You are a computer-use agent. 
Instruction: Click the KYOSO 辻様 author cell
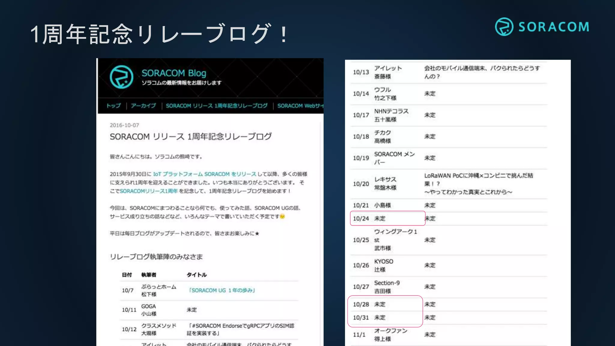pyautogui.click(x=383, y=266)
